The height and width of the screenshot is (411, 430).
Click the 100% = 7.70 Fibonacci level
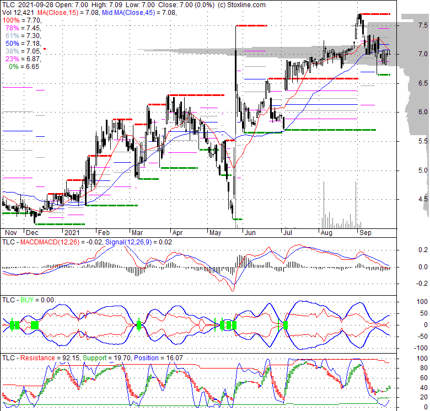click(x=21, y=20)
